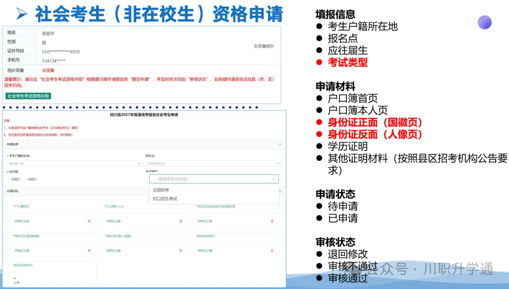This screenshot has width=509, height=289.
Task: Click the red 考试类型 bullet on slide
Action: point(348,62)
